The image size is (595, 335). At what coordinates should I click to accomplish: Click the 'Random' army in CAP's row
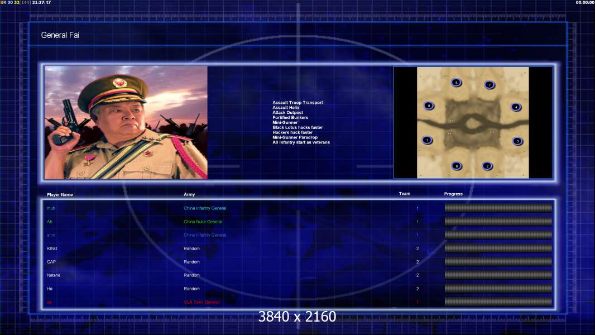191,262
